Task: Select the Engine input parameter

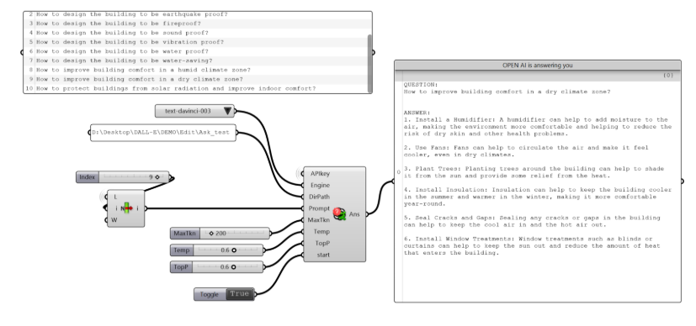Action: pyautogui.click(x=320, y=186)
